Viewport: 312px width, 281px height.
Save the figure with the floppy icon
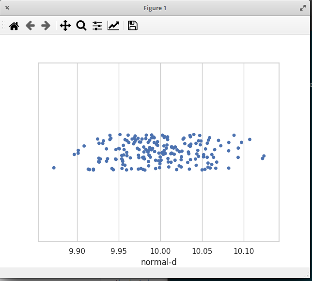point(133,26)
